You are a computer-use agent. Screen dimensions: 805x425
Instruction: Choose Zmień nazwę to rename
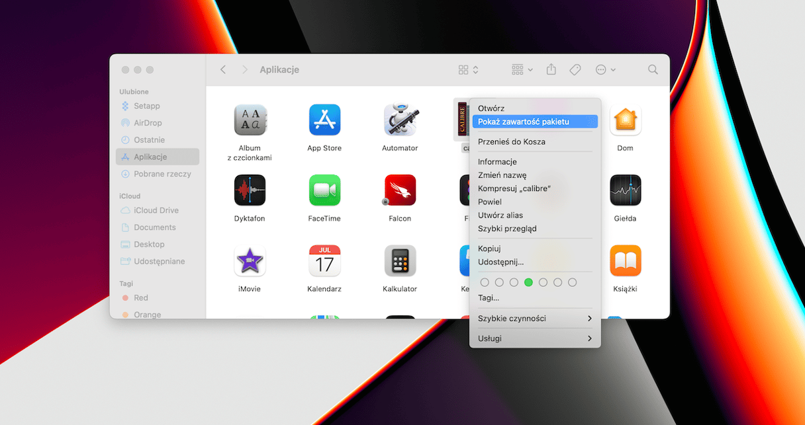[x=535, y=175]
